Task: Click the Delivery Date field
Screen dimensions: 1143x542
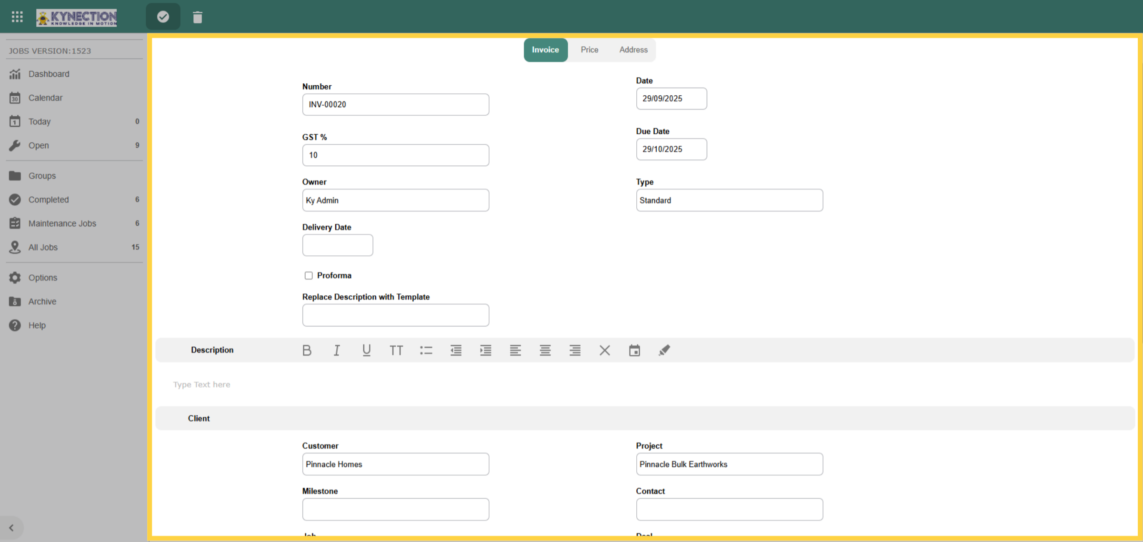Action: tap(338, 245)
